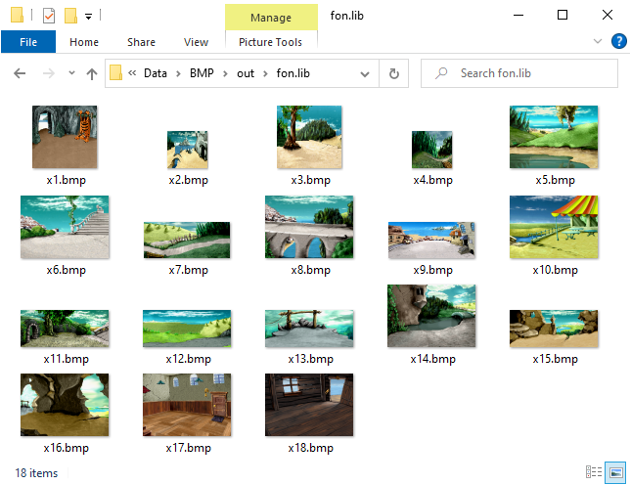Select the x11.bmp stone archway thumbnail
The image size is (631, 485).
[65, 329]
